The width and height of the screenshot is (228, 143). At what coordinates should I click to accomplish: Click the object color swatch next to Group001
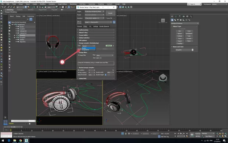pyautogui.click(x=193, y=50)
